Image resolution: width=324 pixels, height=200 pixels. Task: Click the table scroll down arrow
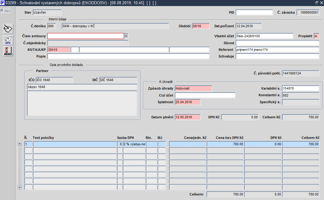[x=20, y=187]
